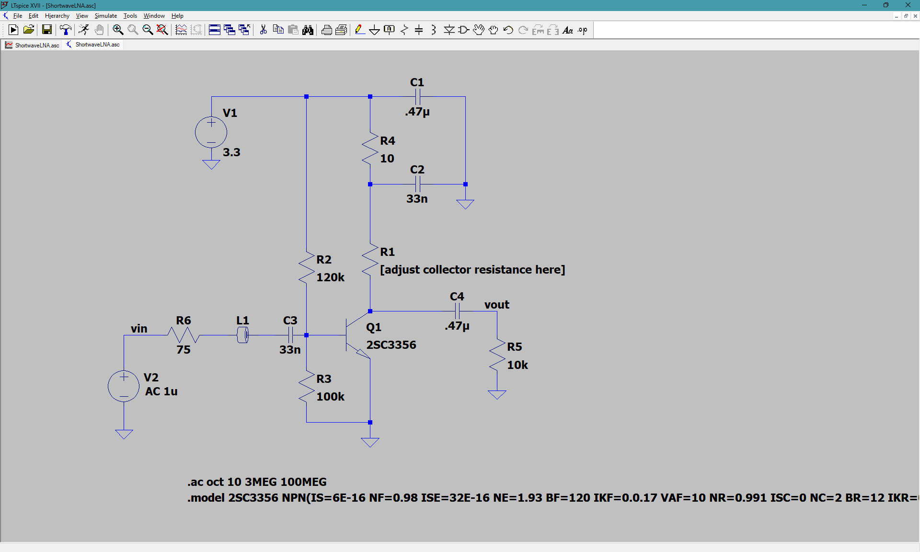Screen dimensions: 920x552
Task: Click the Pan magnifier icon
Action: 133,30
